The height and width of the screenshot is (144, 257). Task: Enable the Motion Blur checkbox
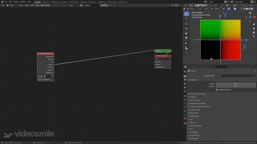[190, 110]
